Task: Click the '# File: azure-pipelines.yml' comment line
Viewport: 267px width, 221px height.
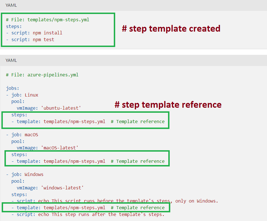Action: click(42, 75)
